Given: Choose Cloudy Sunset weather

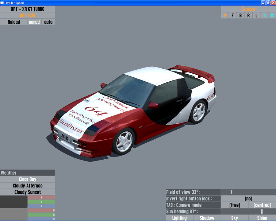Looking at the screenshot, I should pyautogui.click(x=28, y=192).
